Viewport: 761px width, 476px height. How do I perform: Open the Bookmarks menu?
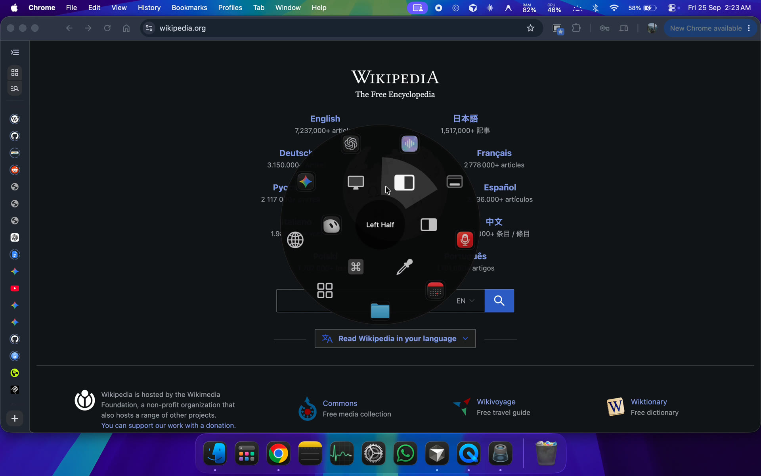[x=189, y=8]
